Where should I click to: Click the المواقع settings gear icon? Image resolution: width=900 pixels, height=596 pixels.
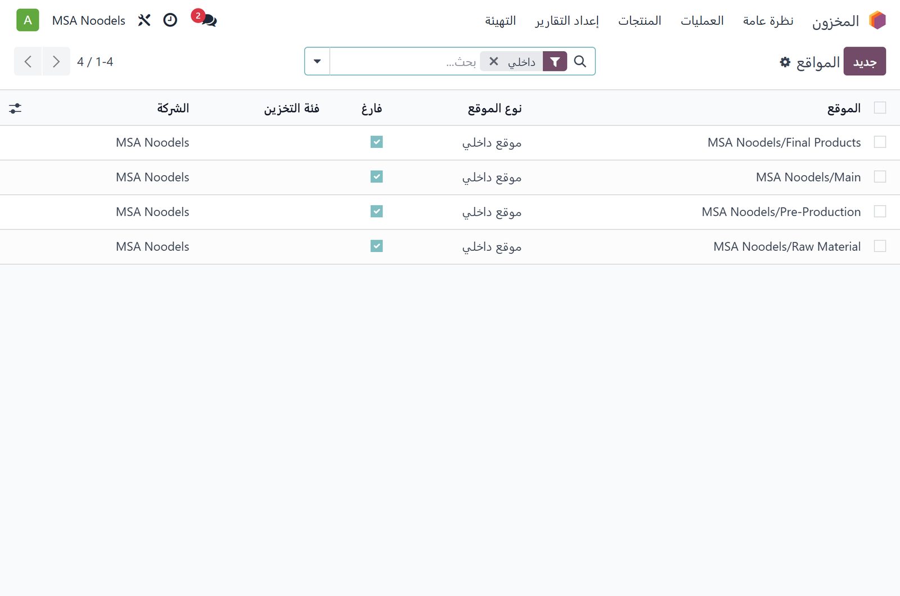click(785, 62)
